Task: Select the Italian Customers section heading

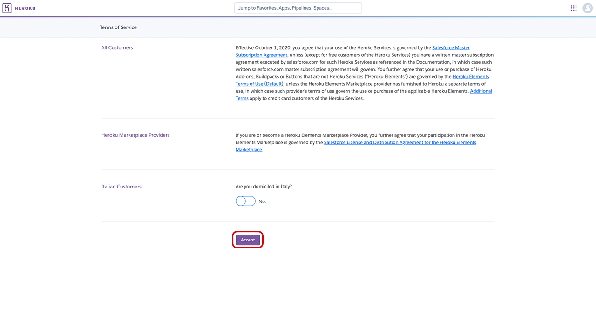Action: click(x=121, y=187)
